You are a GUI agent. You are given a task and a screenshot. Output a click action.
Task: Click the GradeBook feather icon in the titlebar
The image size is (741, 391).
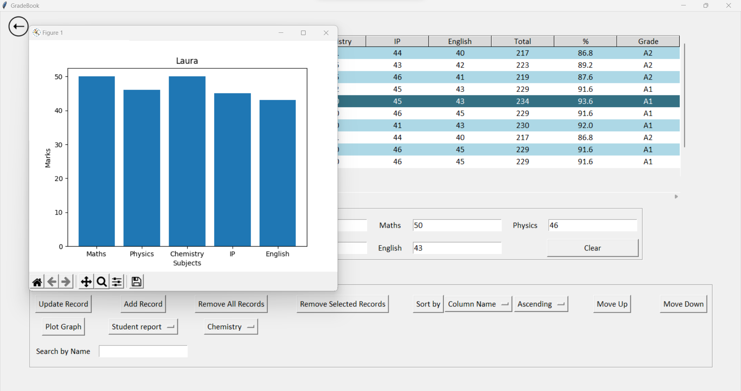point(5,5)
